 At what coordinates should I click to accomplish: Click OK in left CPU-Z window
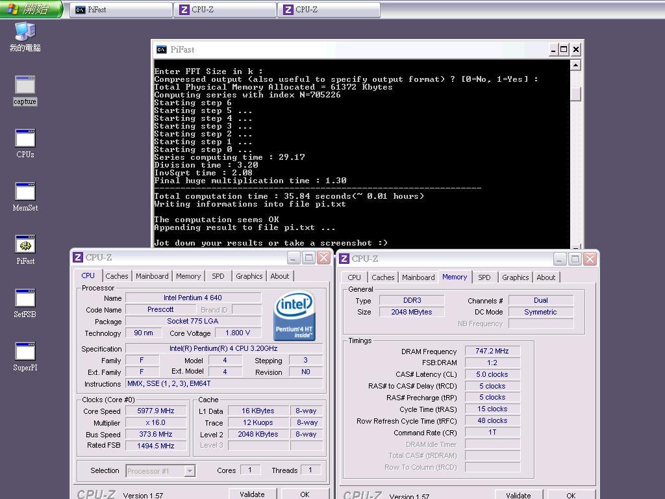305,494
